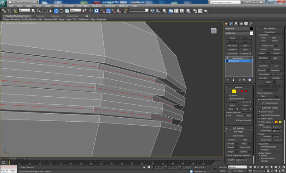
Task: Collapse the Subdivision Surface rollout
Action: 270,108
